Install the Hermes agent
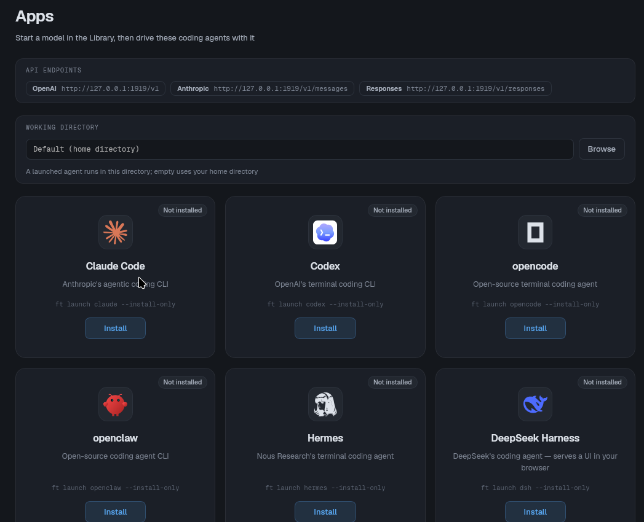The image size is (644, 522). (325, 512)
